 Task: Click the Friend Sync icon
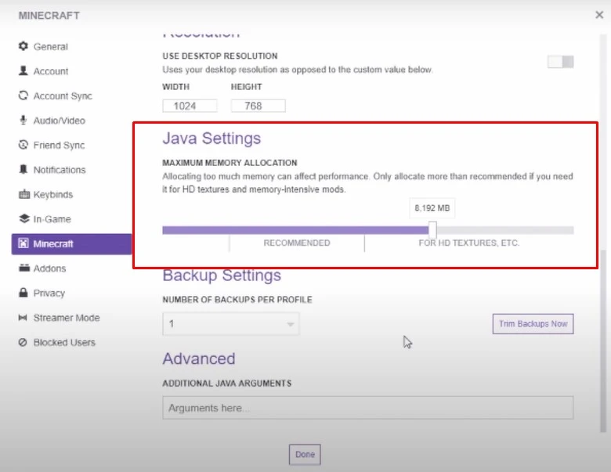pos(23,145)
